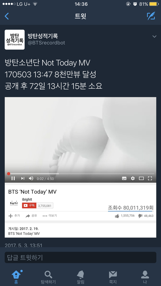Open the compose tweet feather icon

click(x=151, y=16)
